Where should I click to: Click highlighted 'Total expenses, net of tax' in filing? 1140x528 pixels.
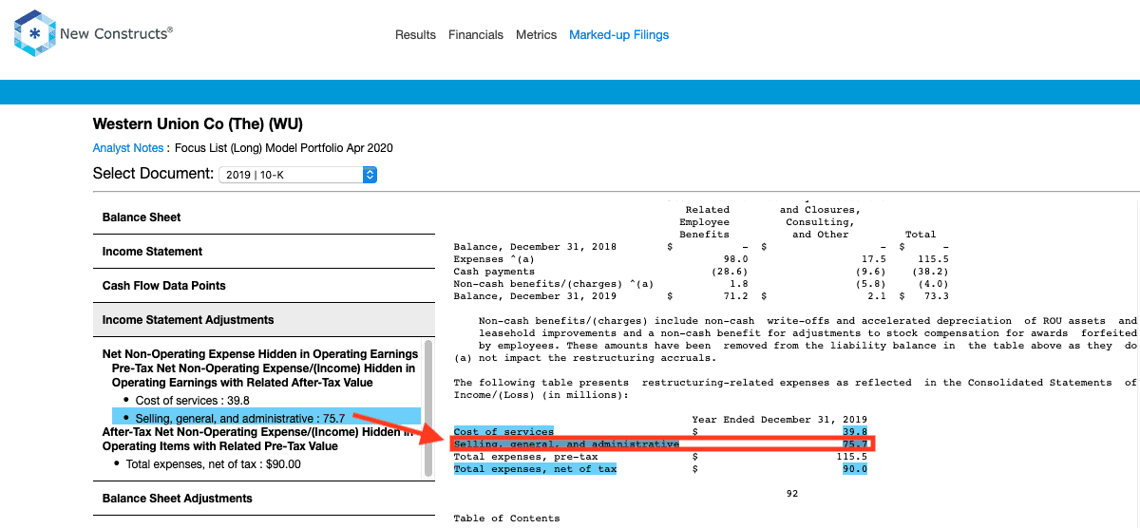tap(535, 469)
